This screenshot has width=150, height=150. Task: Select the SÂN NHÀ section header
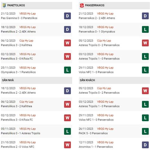point(36,80)
